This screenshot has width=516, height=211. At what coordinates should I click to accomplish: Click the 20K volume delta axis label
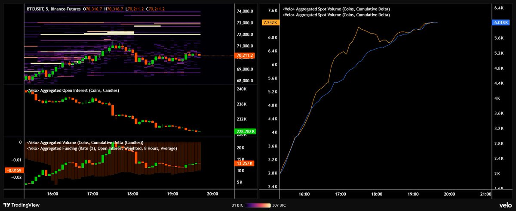click(x=241, y=148)
